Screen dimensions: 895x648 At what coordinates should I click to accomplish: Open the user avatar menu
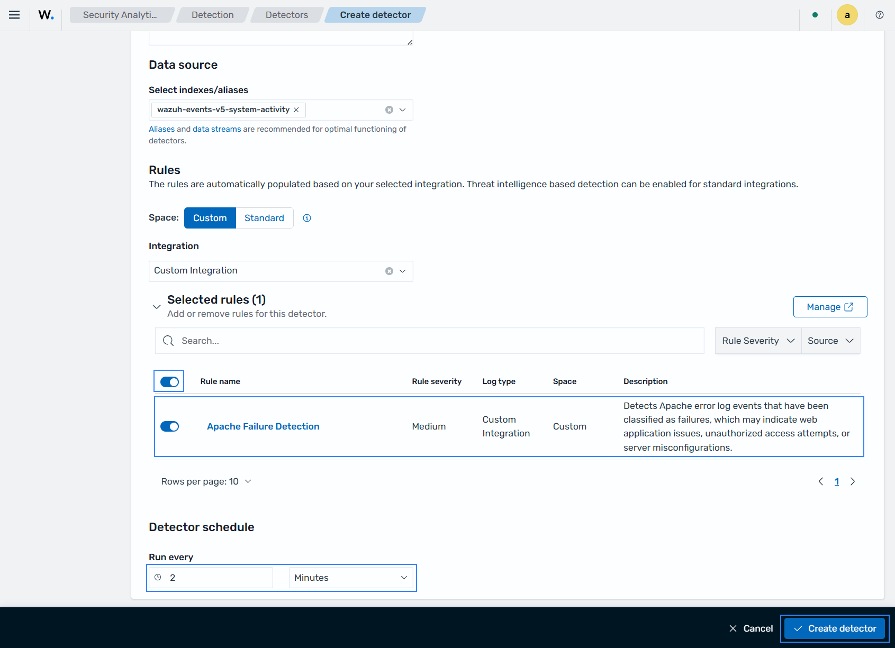tap(847, 15)
